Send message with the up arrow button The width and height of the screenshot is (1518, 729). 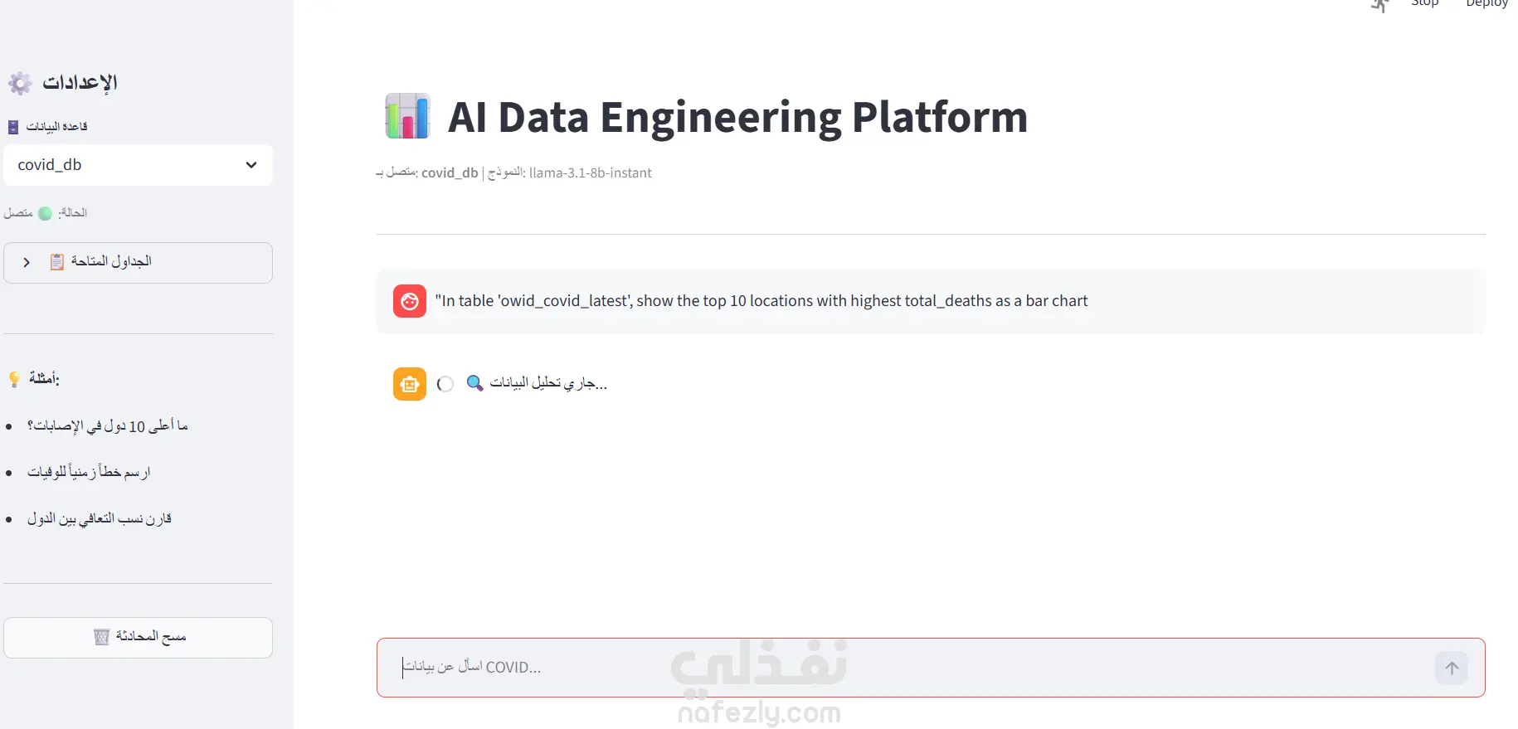pos(1452,668)
